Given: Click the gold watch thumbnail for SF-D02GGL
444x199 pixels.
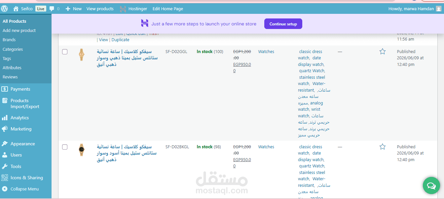Looking at the screenshot, I should point(82,55).
